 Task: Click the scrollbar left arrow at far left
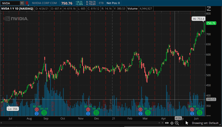tap(1, 123)
